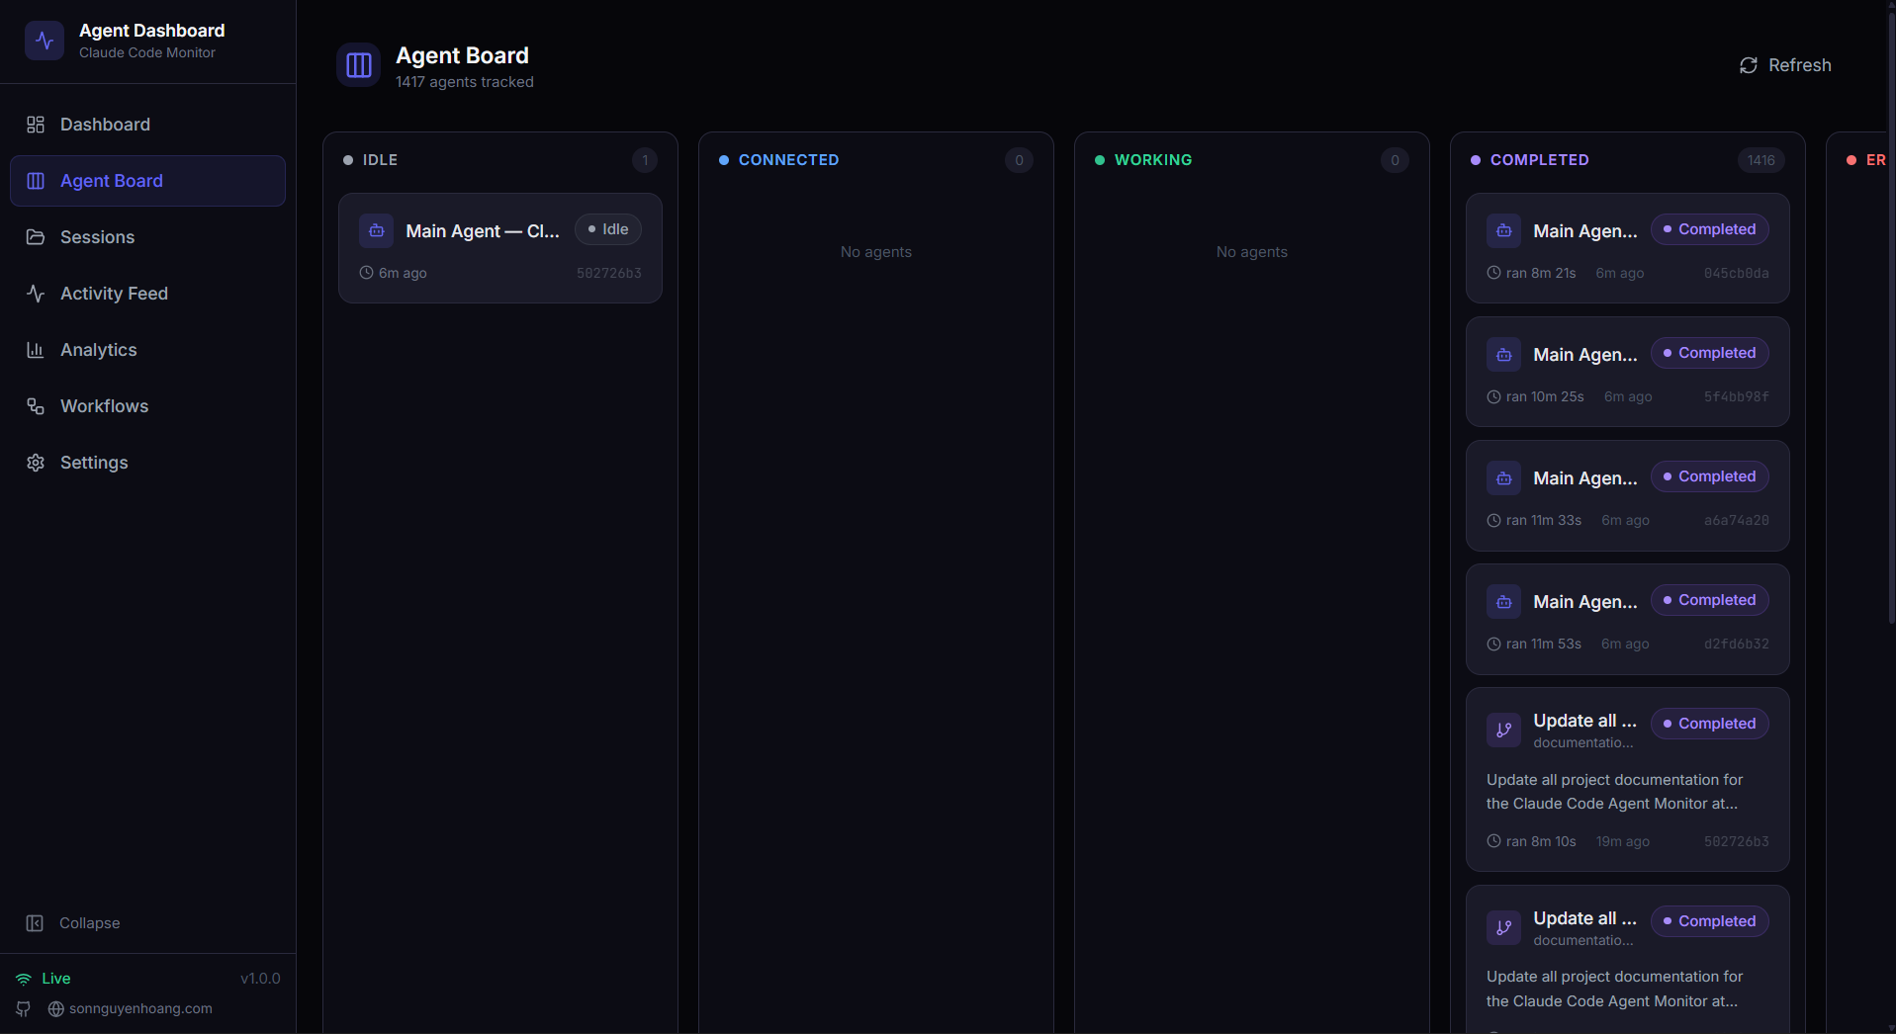Click the Live wifi status icon
1896x1034 pixels.
click(24, 979)
